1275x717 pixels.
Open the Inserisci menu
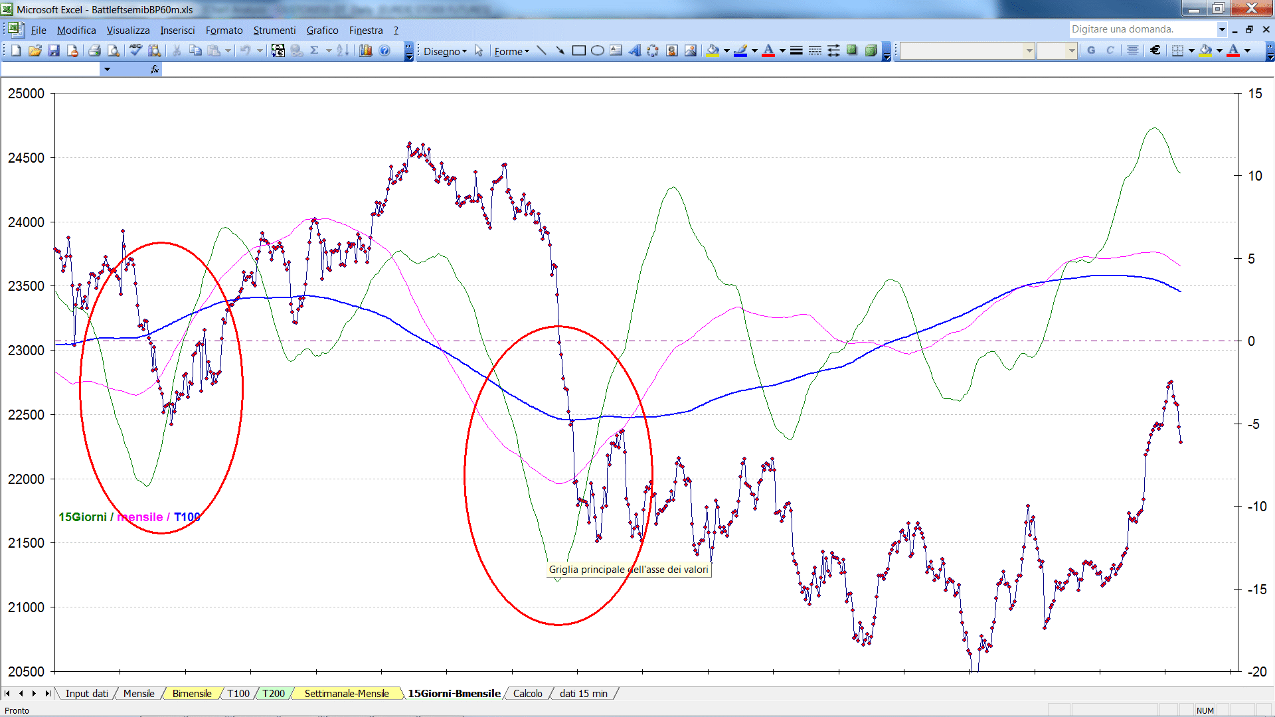(177, 30)
